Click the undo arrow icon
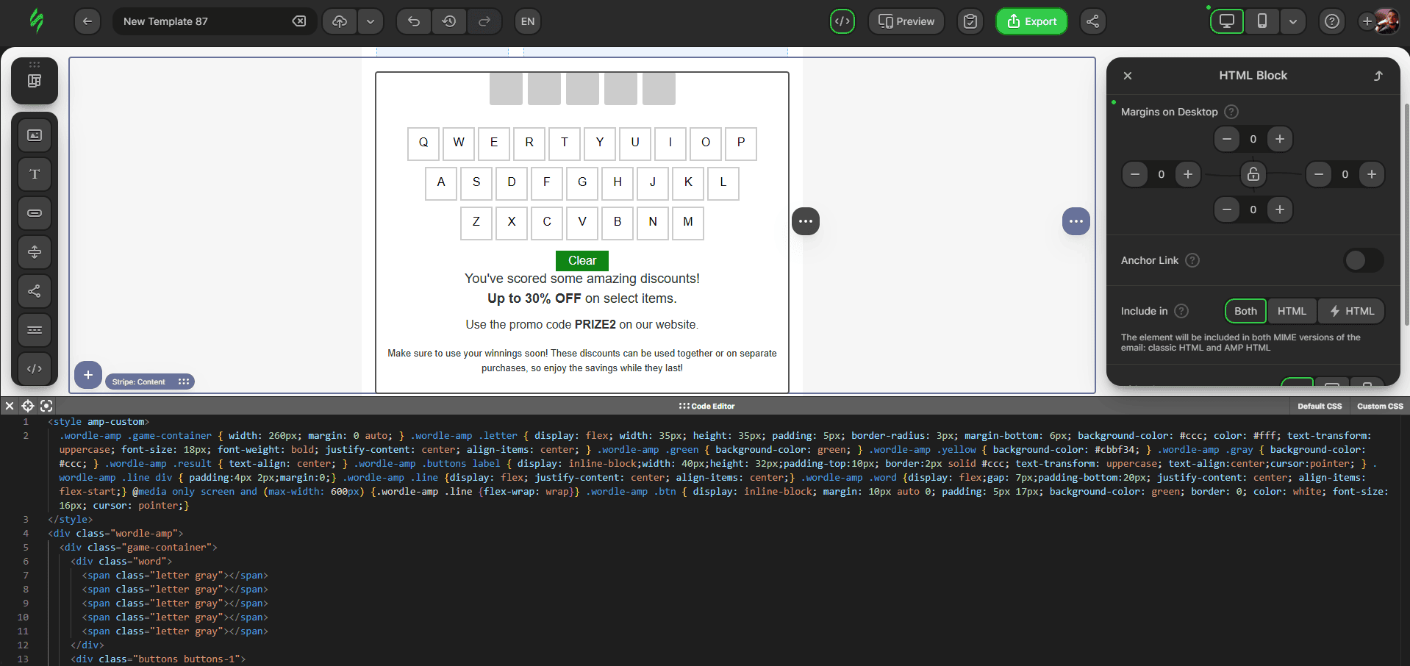 click(x=414, y=21)
